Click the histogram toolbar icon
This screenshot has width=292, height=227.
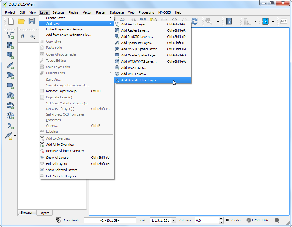(x=247, y=21)
